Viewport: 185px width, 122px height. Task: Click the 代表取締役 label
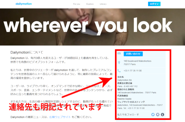point(123,96)
